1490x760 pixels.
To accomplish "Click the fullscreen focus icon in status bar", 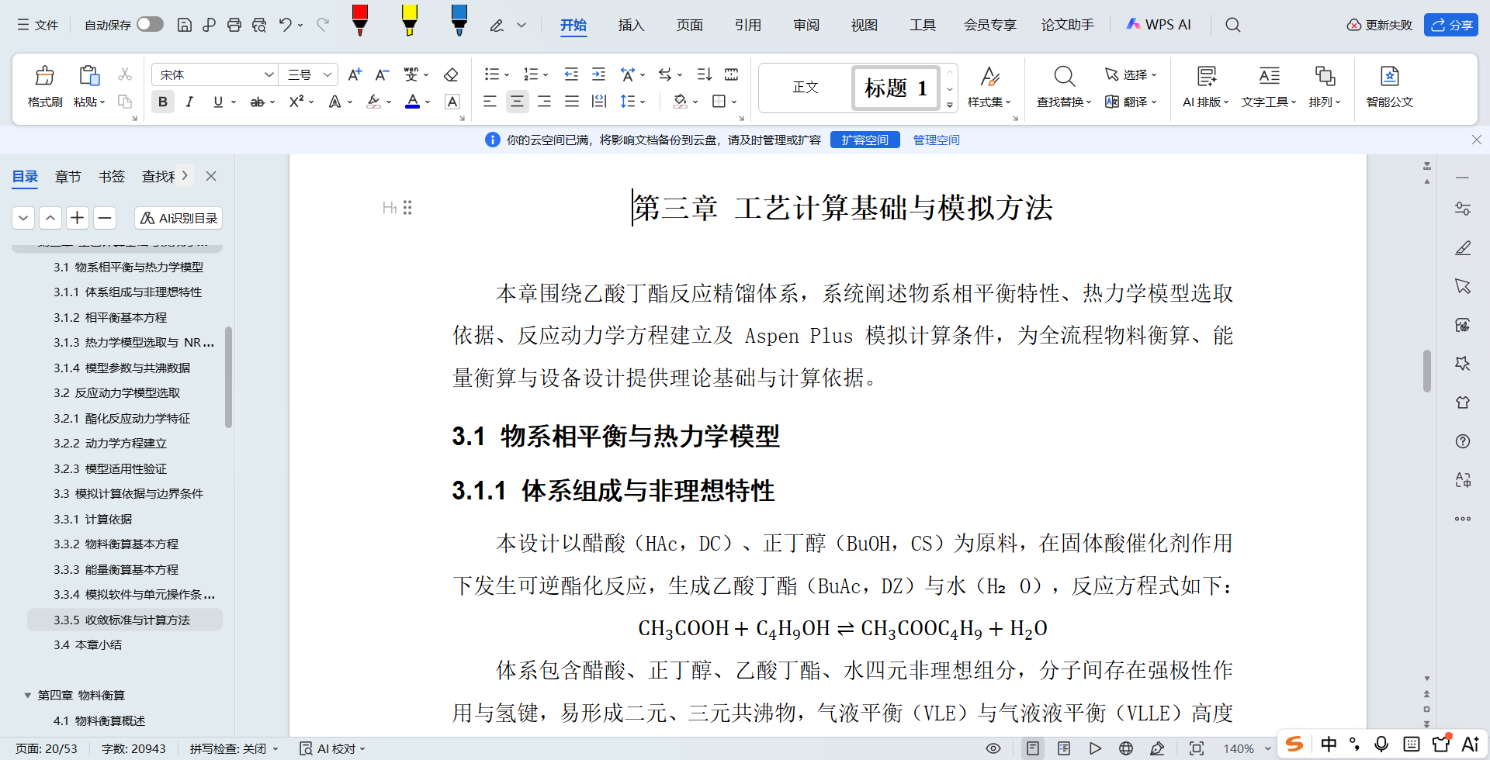I will pos(1197,748).
